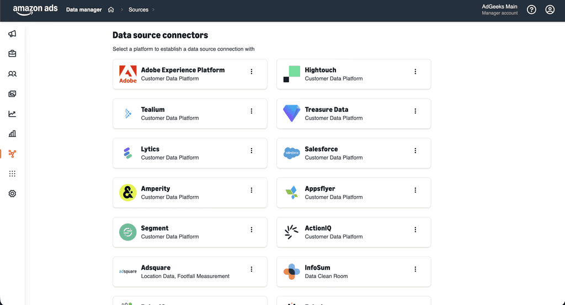
Task: Open more options menu for Tealium
Action: click(x=252, y=111)
